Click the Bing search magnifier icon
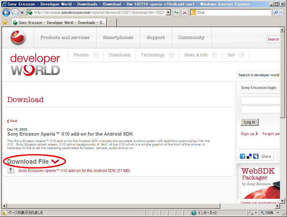287x217 pixels. (276, 12)
